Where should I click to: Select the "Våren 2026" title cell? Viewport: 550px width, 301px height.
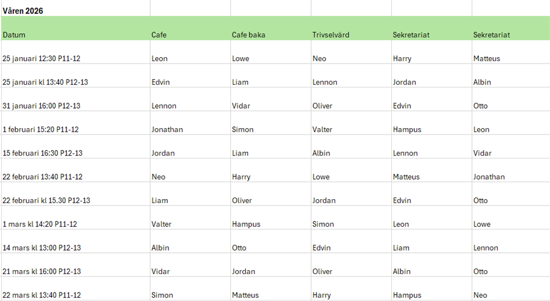(23, 11)
